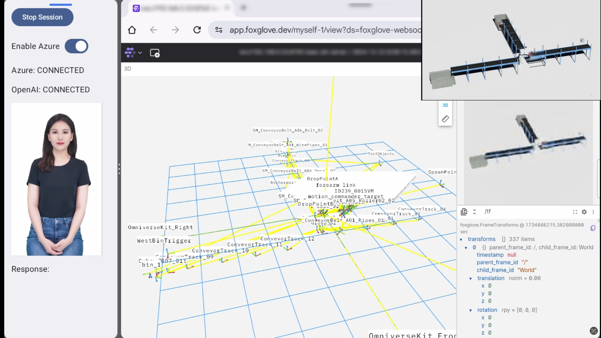The image size is (601, 338).
Task: Click the diff mode icon beside /tf
Action: [x=464, y=212]
